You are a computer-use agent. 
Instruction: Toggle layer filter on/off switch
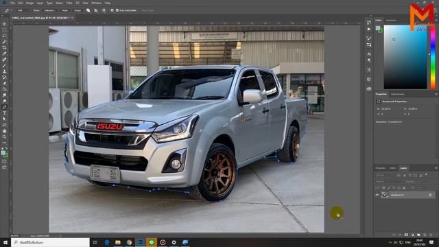[427, 175]
